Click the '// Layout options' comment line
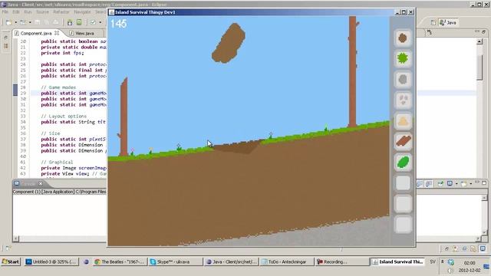This screenshot has height=276, width=491. pos(64,116)
